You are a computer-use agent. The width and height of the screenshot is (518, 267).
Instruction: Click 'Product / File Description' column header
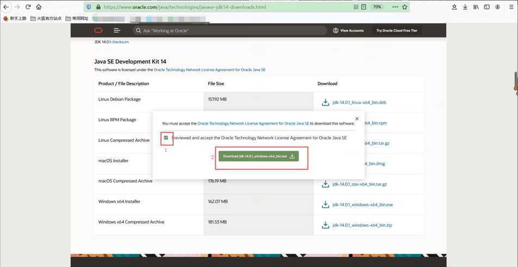[x=124, y=84]
